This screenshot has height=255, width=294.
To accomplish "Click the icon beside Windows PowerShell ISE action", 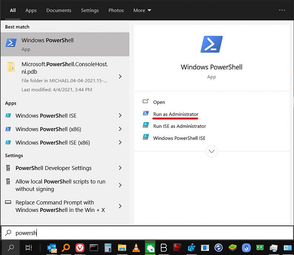I will [146, 137].
